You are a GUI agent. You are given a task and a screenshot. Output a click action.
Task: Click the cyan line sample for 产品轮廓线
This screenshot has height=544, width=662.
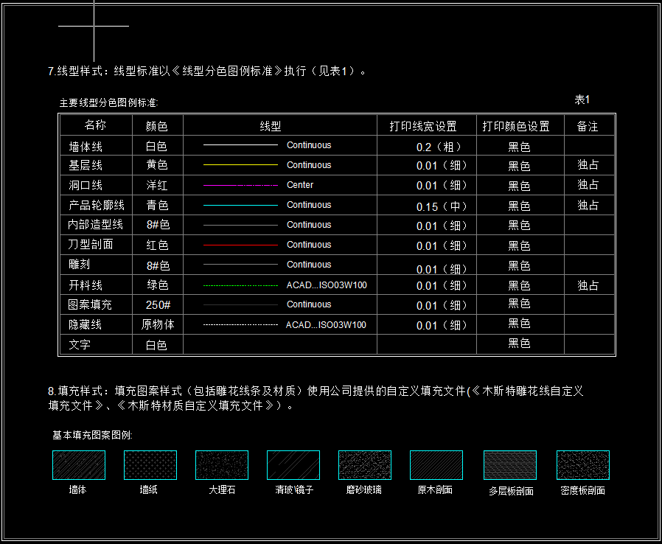tap(240, 205)
